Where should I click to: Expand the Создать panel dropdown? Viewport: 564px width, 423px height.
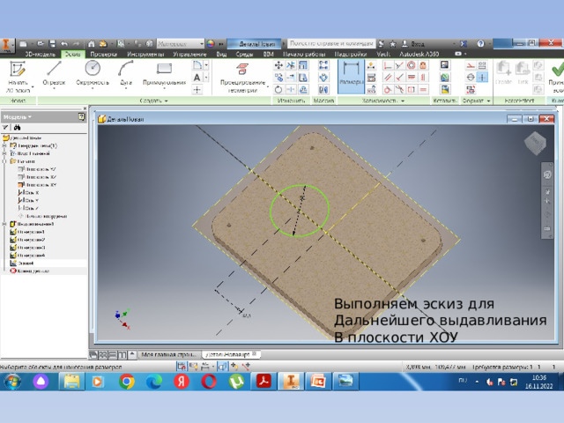[153, 100]
